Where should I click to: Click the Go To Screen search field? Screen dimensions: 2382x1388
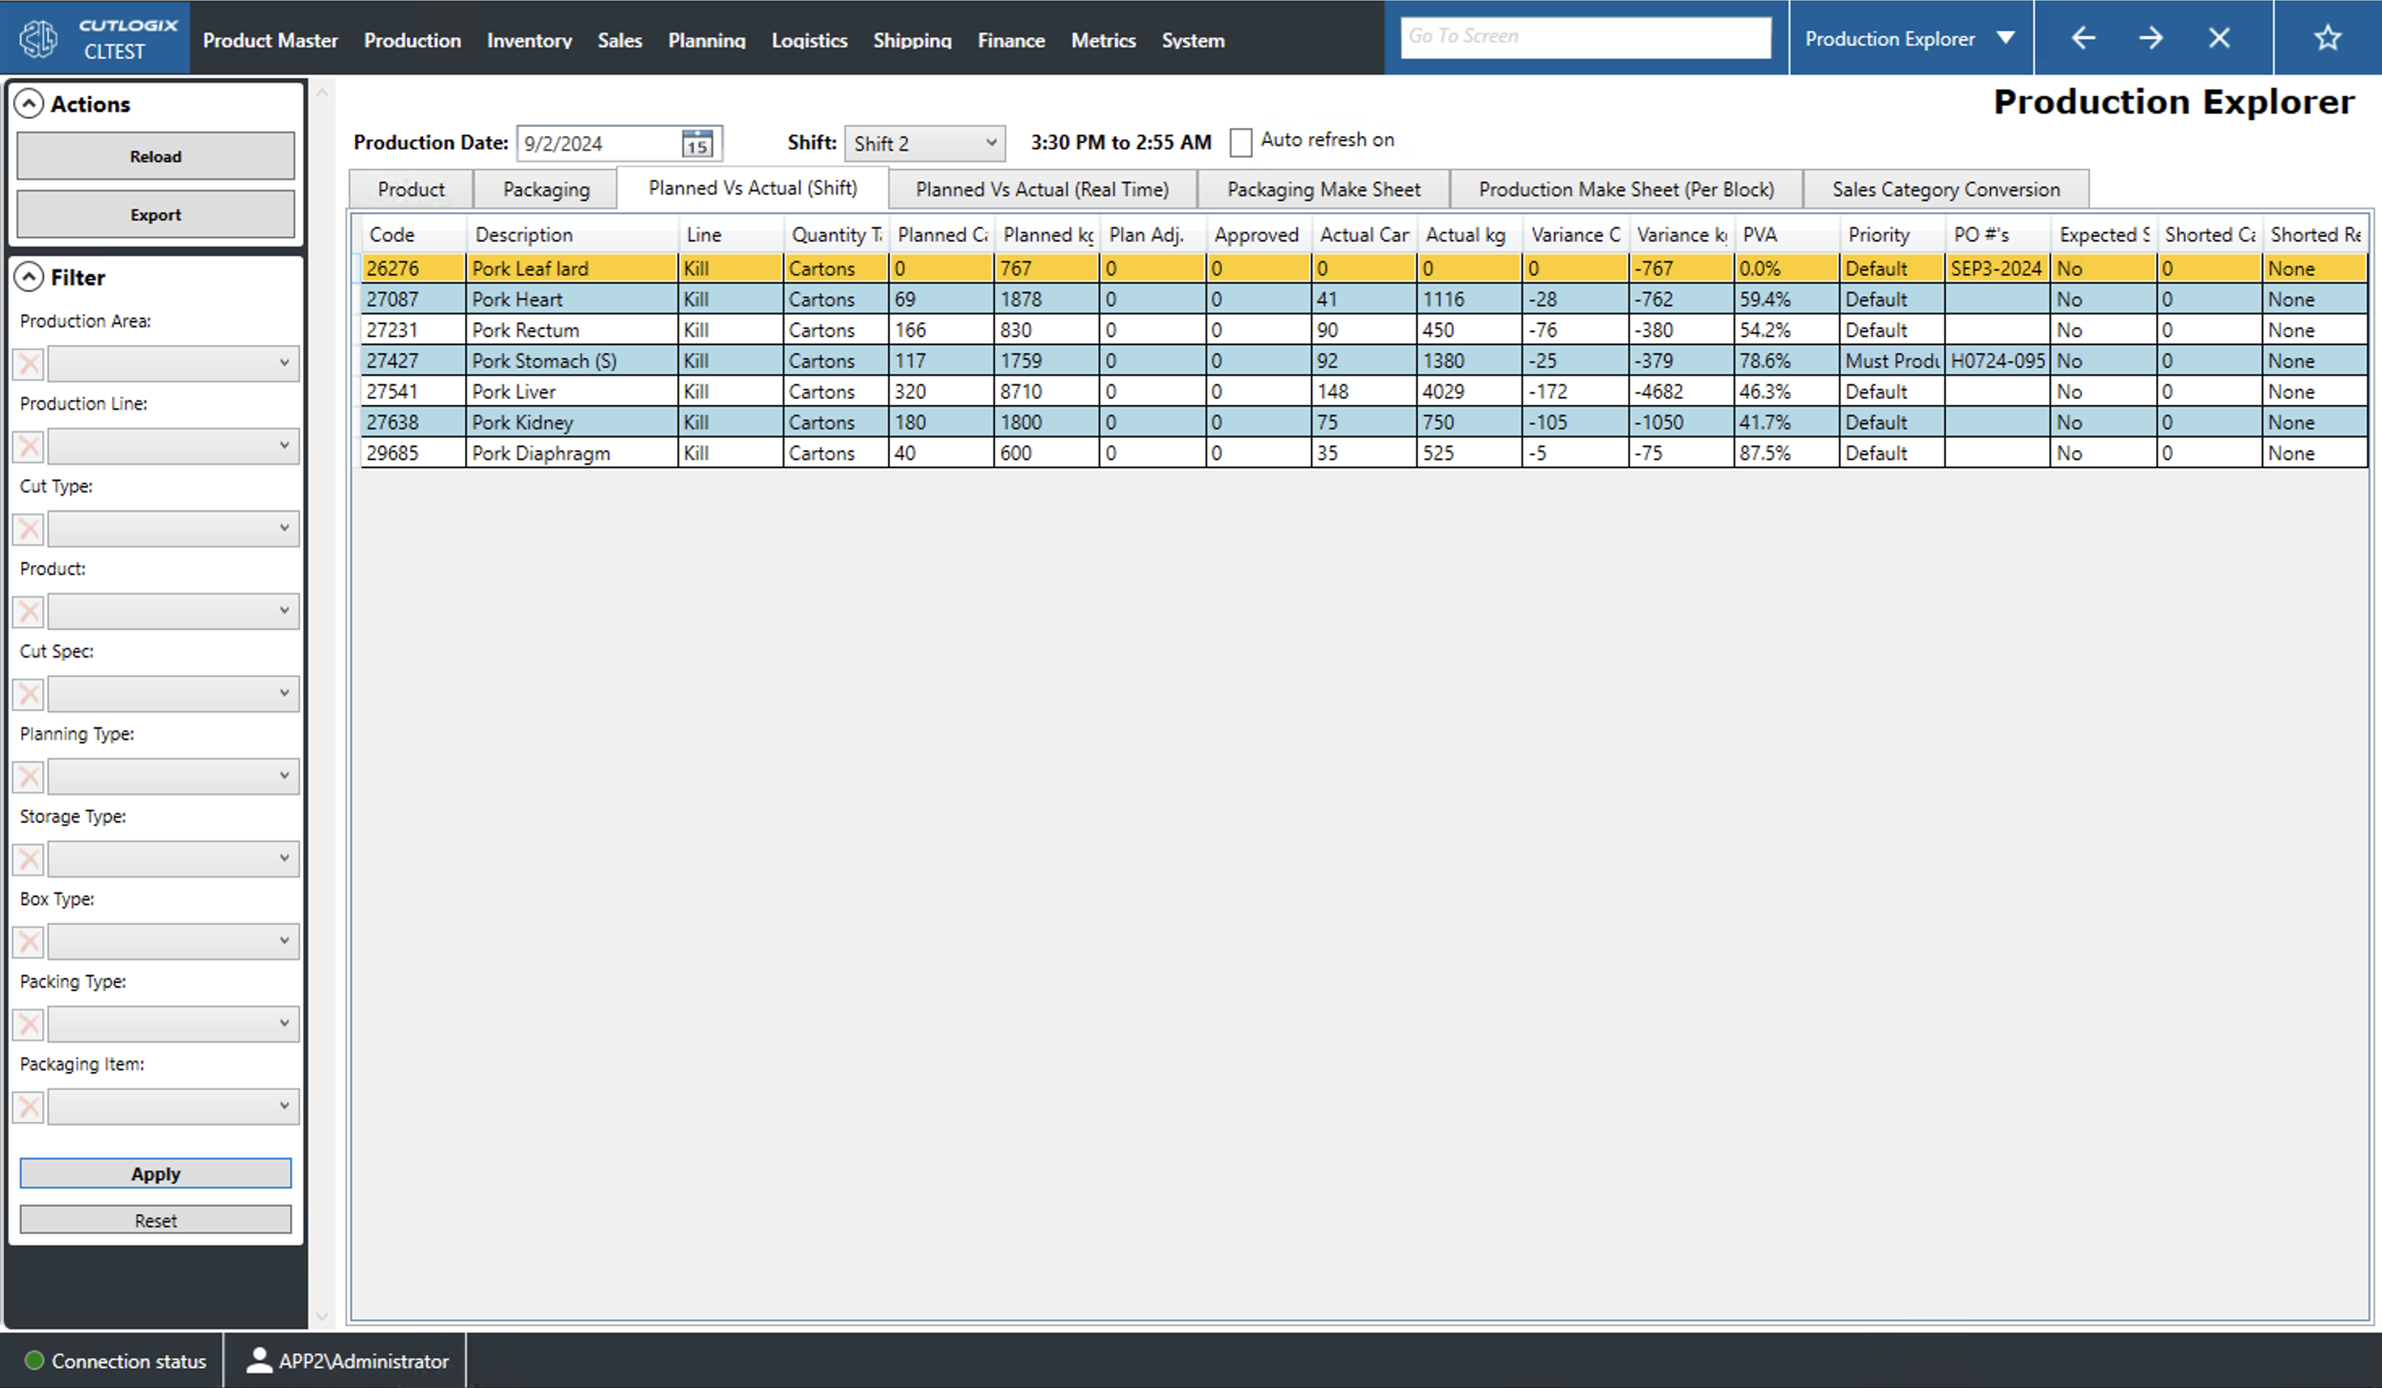pyautogui.click(x=1584, y=37)
